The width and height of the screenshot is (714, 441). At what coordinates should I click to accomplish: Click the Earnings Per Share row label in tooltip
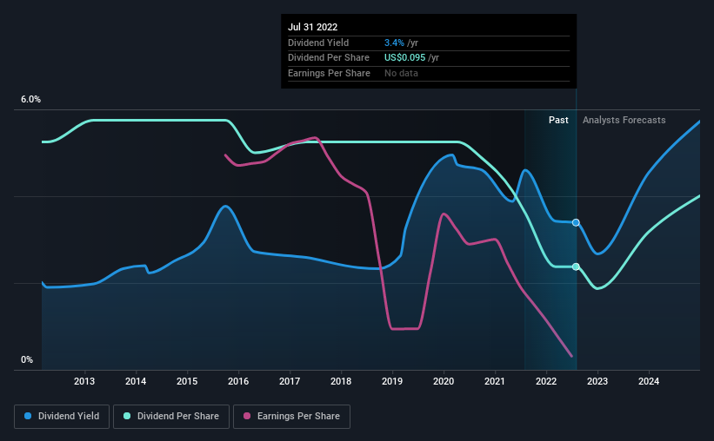tap(330, 73)
